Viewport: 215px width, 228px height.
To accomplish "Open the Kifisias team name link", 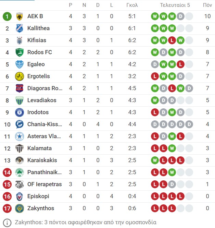I will pyautogui.click(x=37, y=40).
